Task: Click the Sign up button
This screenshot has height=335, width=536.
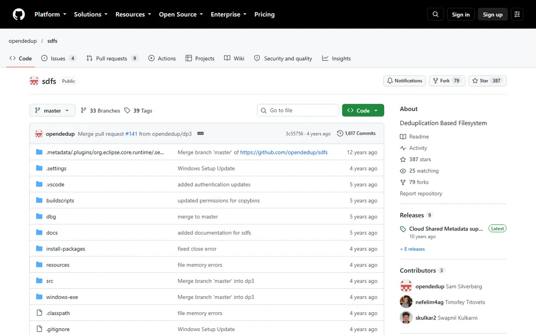Action: click(x=493, y=14)
